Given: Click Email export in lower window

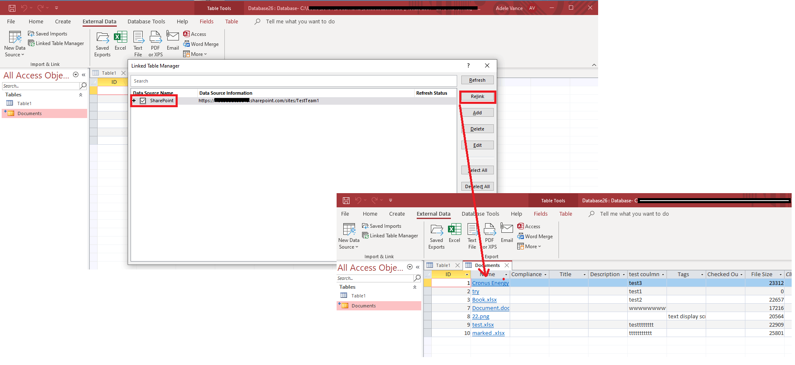Looking at the screenshot, I should pos(507,233).
